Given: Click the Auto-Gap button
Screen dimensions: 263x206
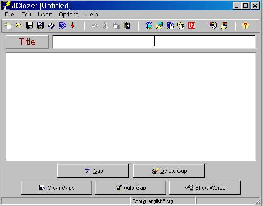Looking at the screenshot, I should [x=130, y=187].
